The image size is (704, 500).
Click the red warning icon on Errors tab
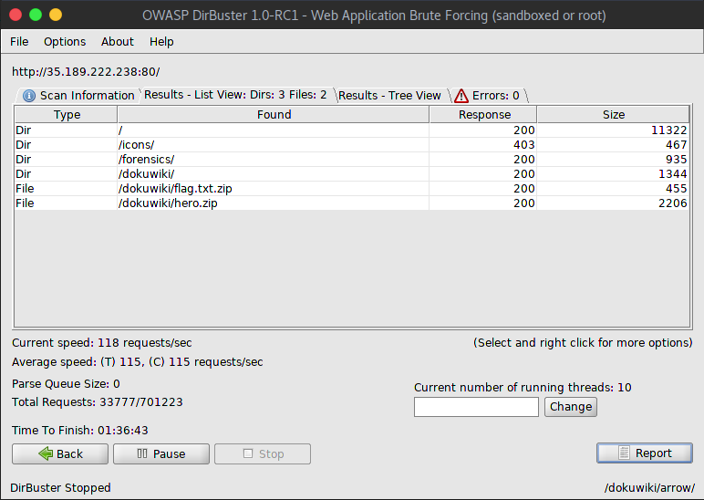coord(461,96)
